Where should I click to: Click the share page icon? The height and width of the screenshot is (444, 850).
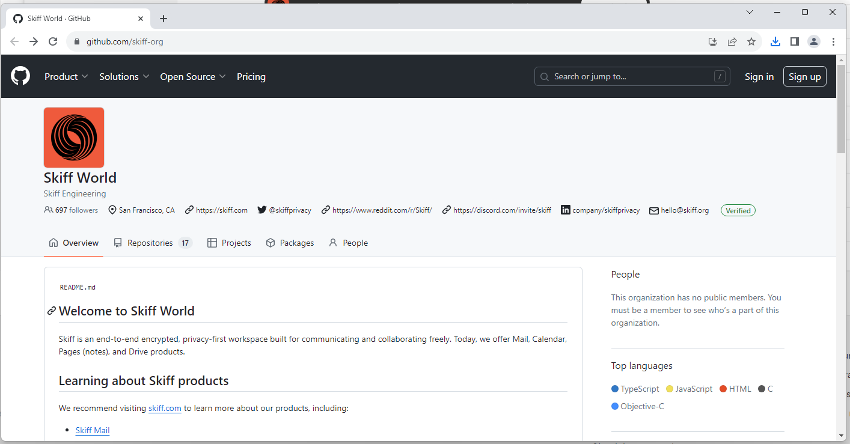[732, 41]
